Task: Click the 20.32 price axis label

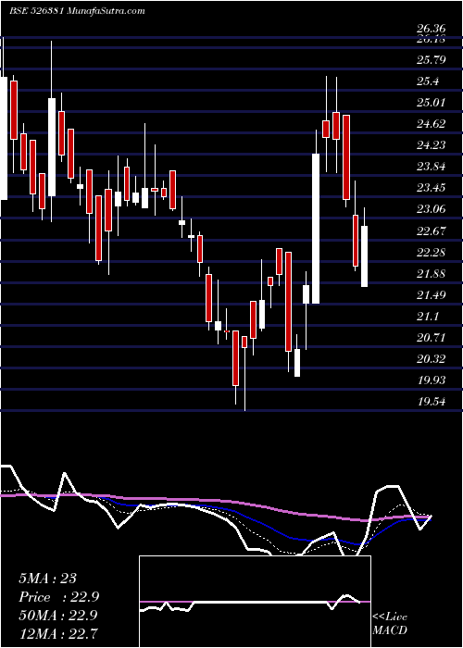Action: coord(432,359)
